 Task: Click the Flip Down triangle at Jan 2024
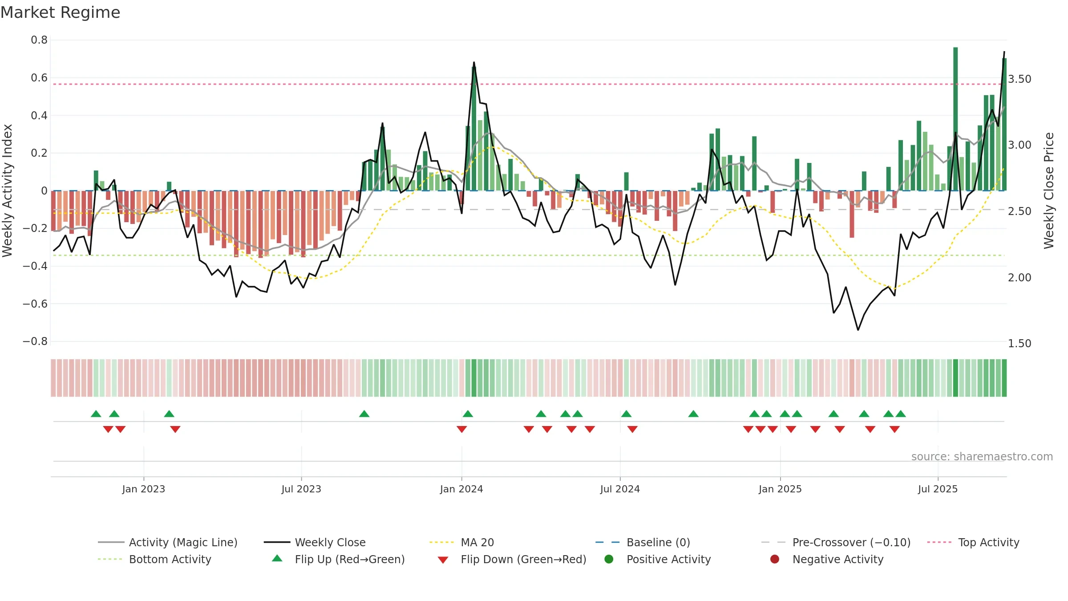click(x=461, y=429)
